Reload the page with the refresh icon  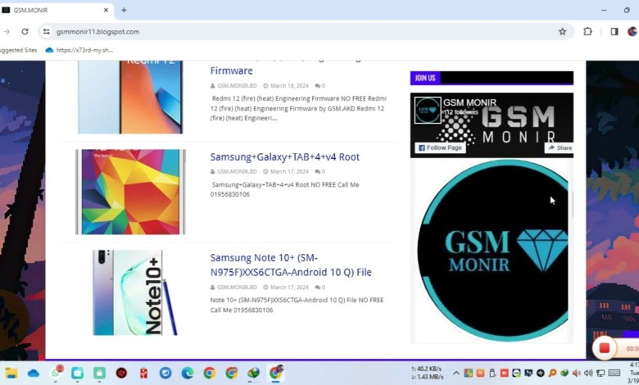[x=25, y=31]
